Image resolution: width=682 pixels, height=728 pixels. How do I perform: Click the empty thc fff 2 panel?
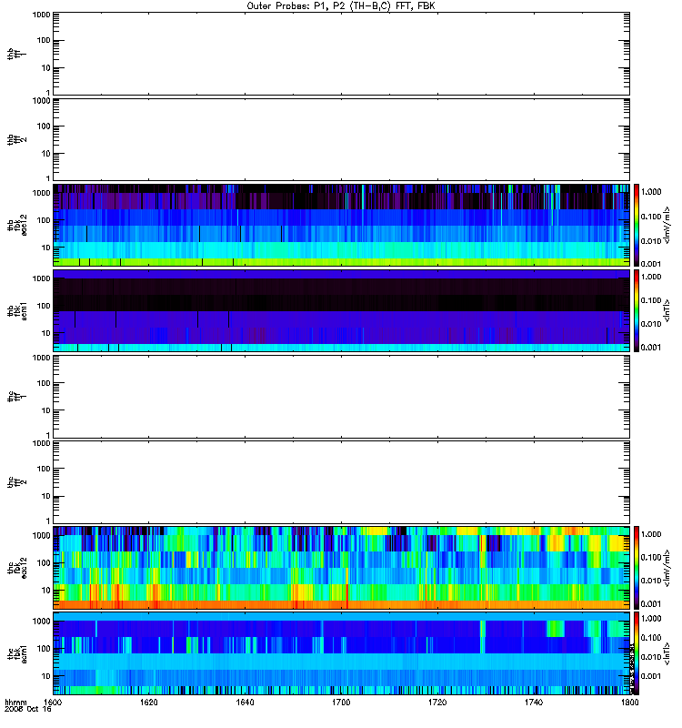[x=341, y=482]
